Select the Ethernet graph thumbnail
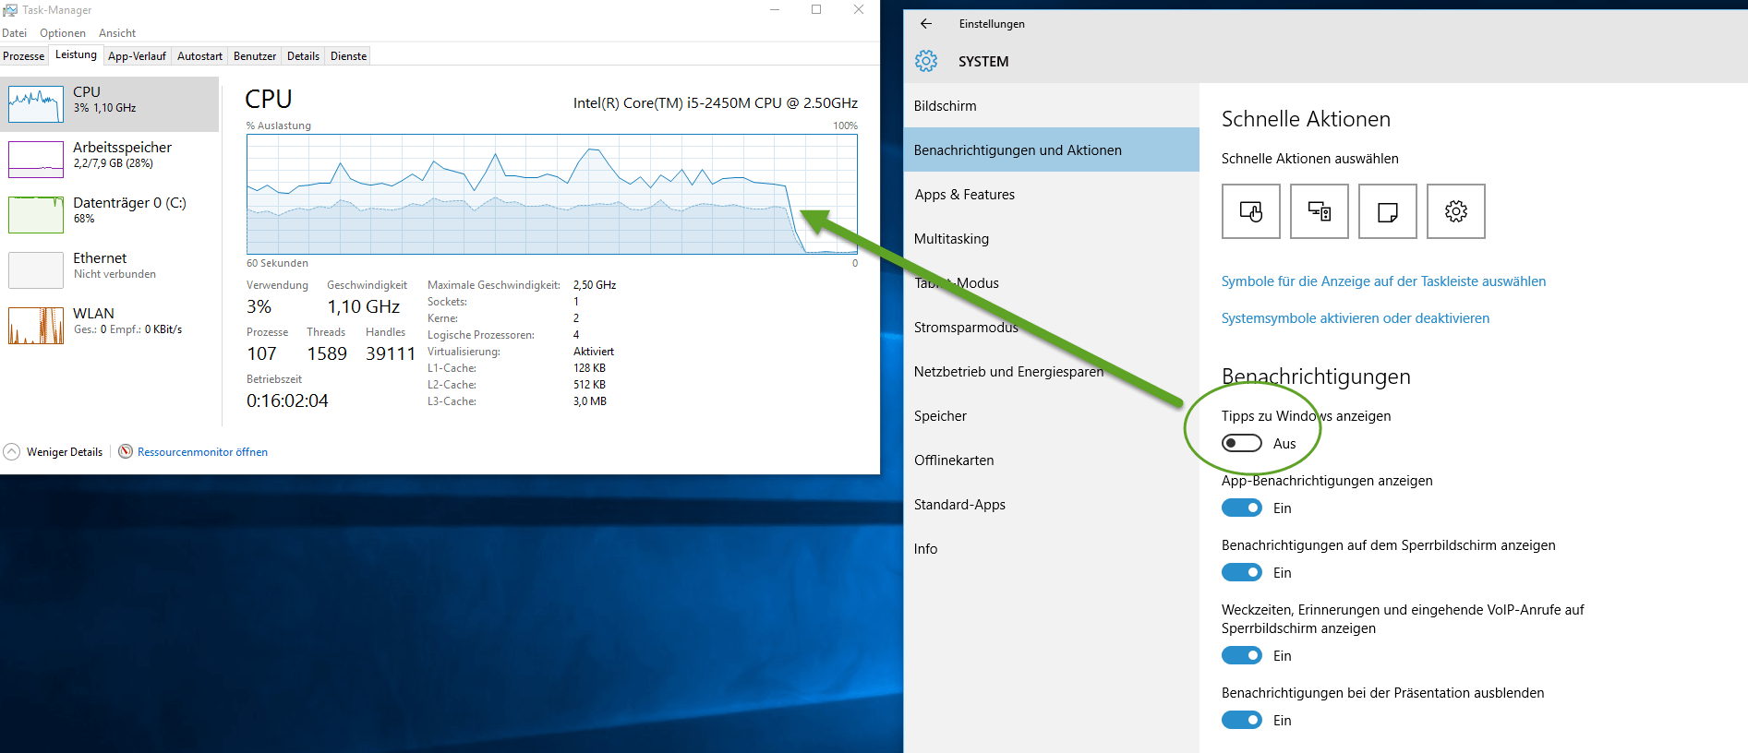 point(36,270)
